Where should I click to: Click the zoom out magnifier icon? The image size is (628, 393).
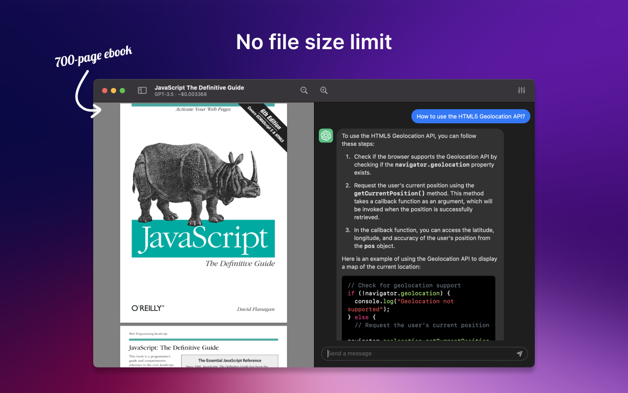(304, 90)
